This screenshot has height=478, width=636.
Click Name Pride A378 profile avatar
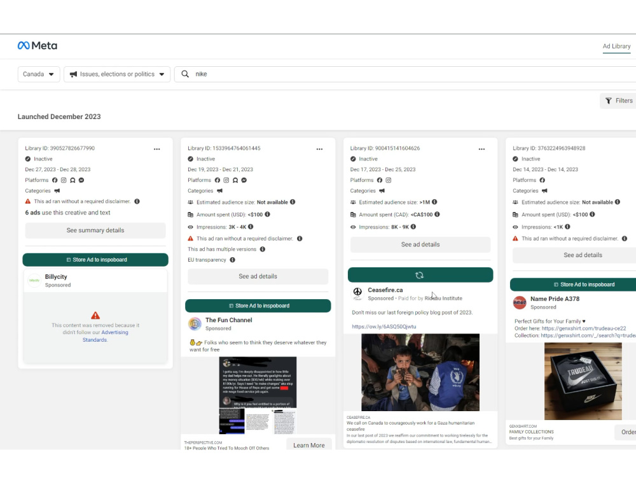tap(520, 303)
